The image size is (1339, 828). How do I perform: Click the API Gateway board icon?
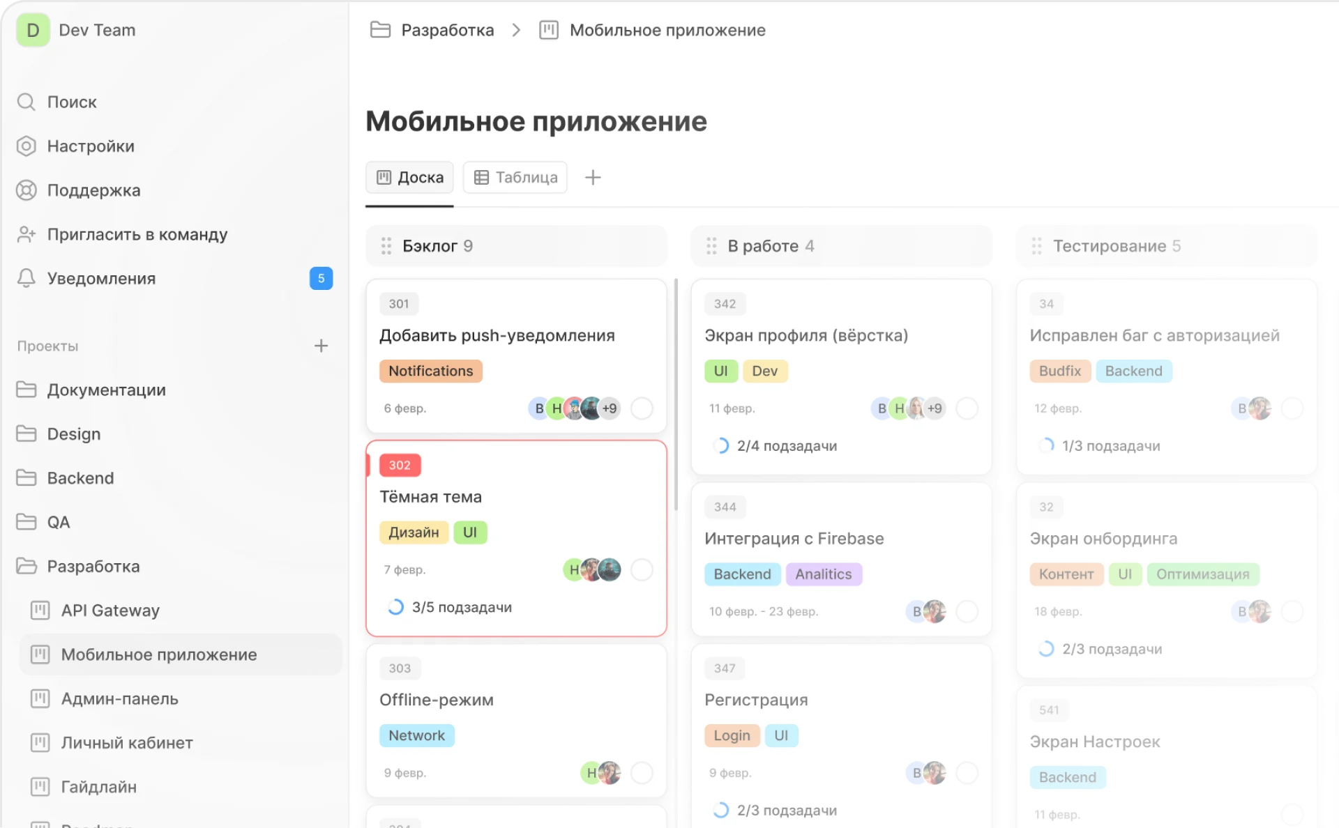[40, 611]
